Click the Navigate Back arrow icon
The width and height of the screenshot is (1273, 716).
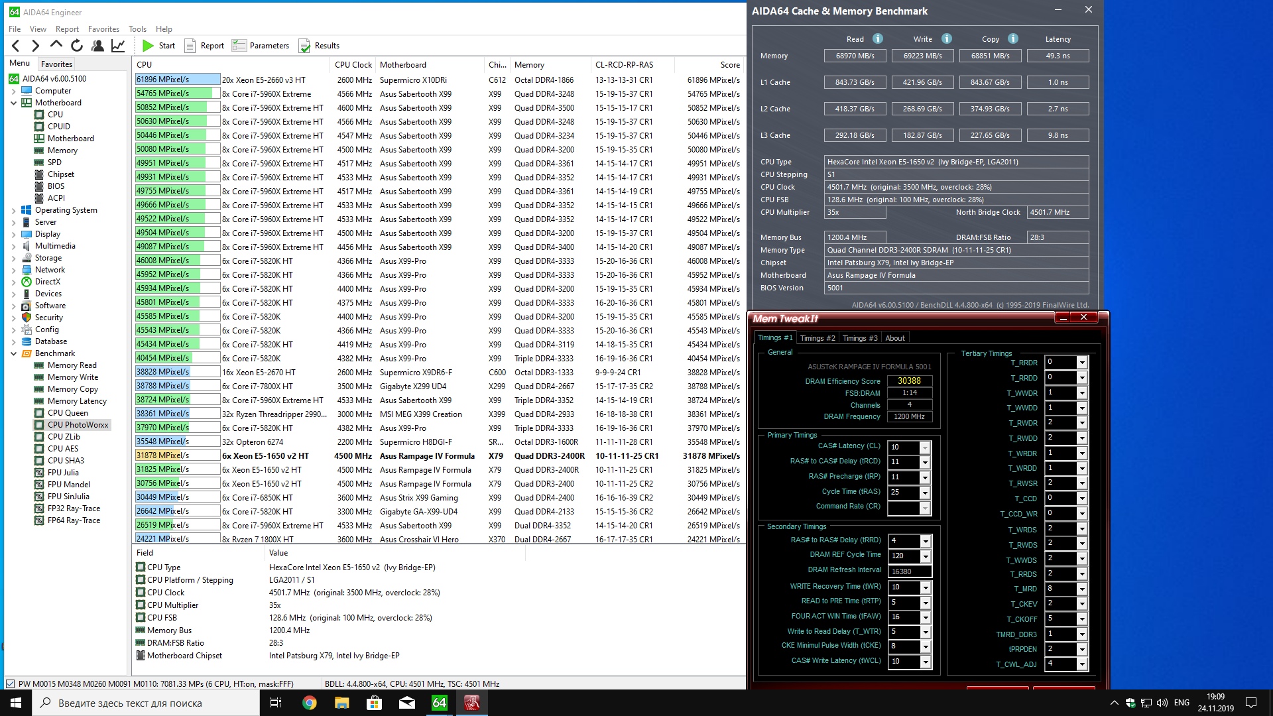(x=16, y=46)
